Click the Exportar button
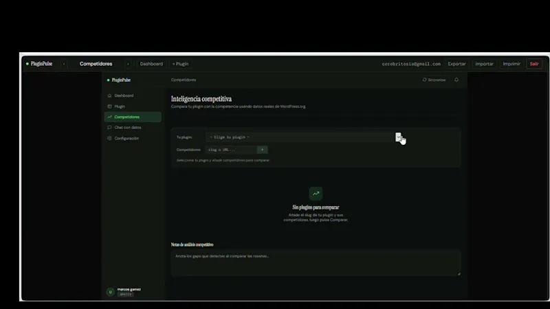The image size is (550, 309). coord(456,64)
